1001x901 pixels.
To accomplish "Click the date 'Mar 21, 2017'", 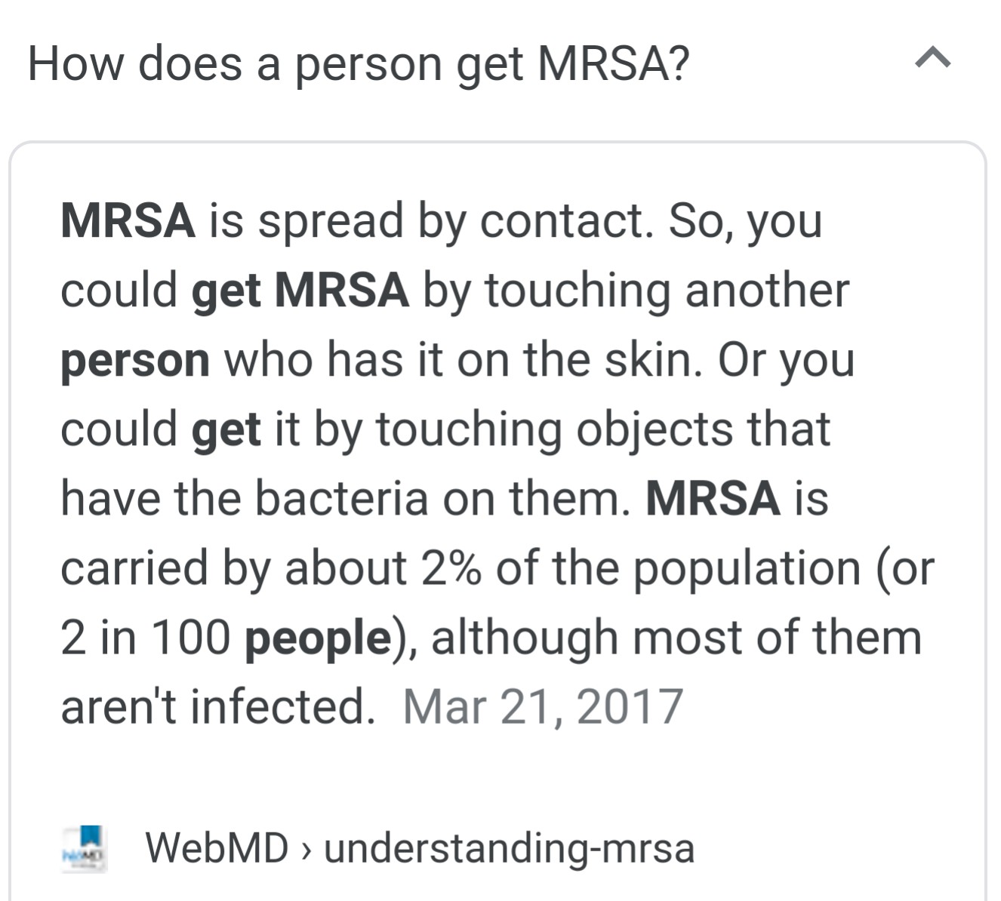I will (x=543, y=707).
